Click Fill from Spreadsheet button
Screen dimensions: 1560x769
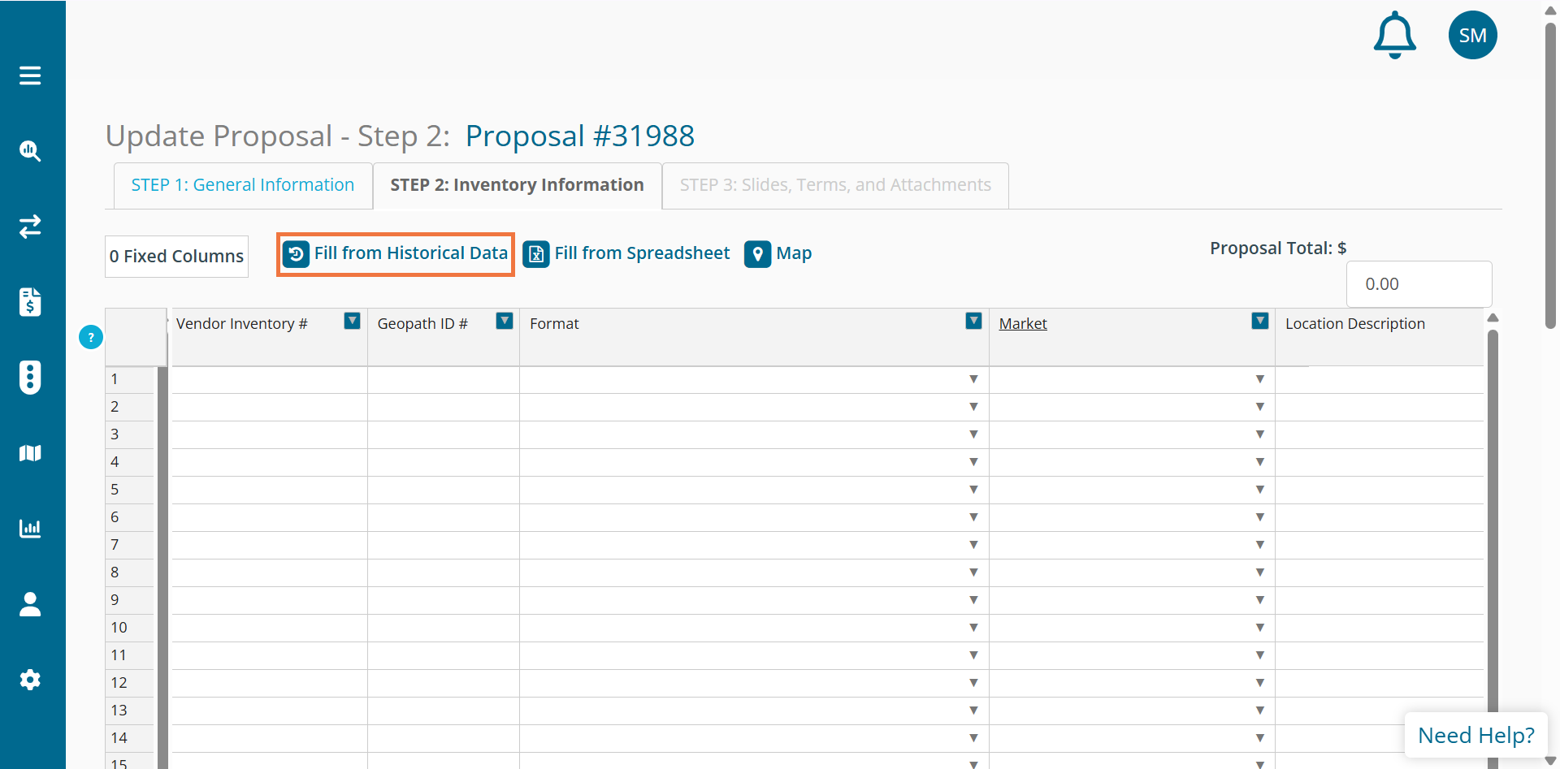pos(626,253)
